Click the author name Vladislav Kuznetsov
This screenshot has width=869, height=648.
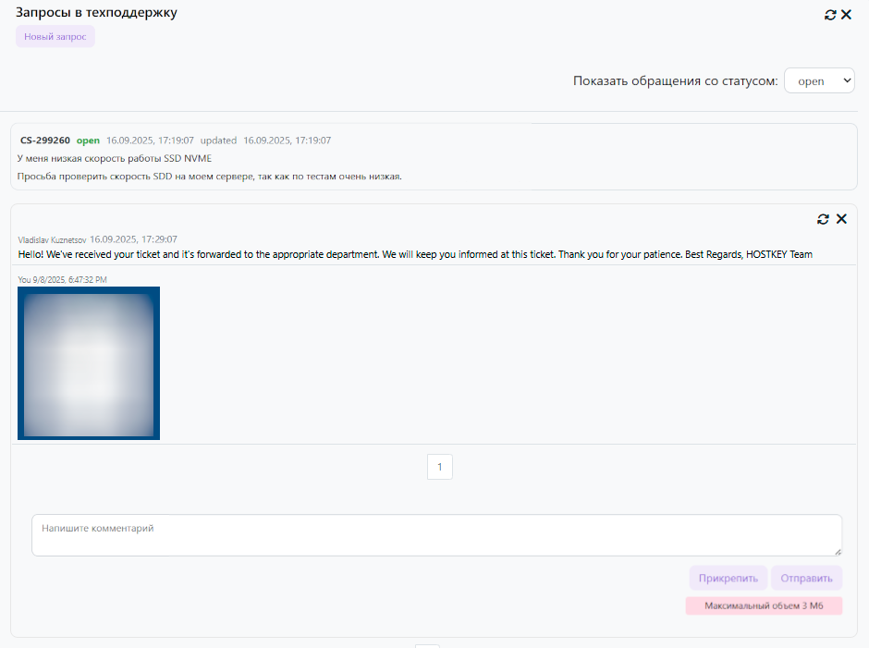pos(52,239)
